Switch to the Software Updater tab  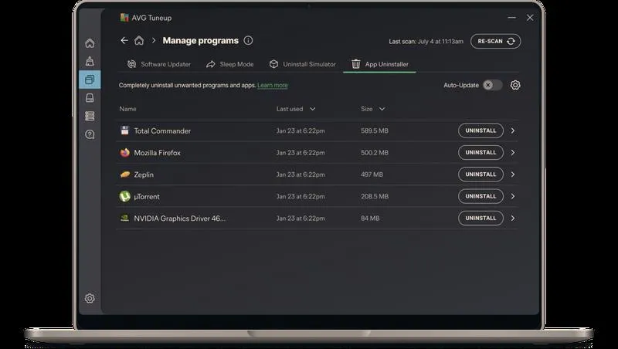coord(159,64)
